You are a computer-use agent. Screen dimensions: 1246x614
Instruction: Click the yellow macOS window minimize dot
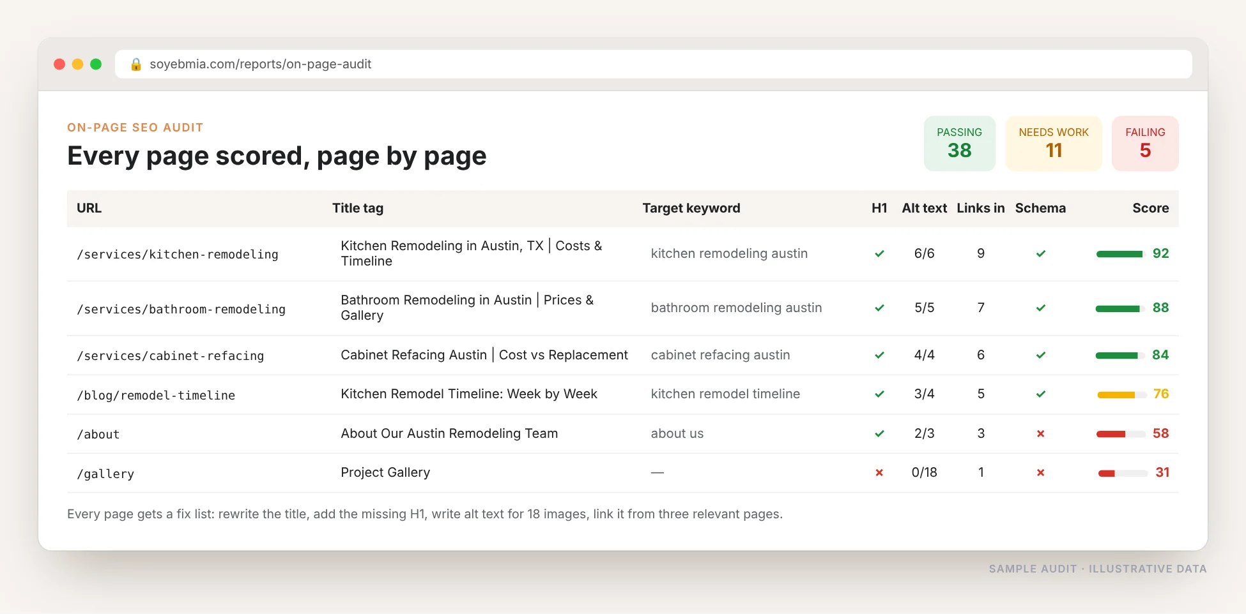click(x=77, y=64)
